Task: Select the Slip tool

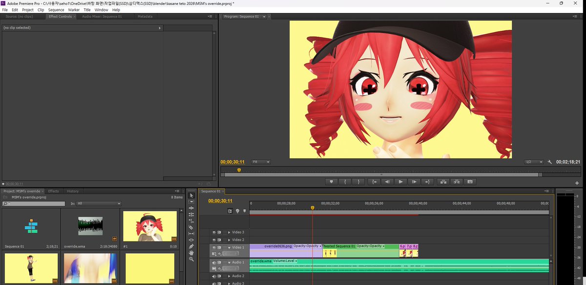Action: [x=191, y=234]
